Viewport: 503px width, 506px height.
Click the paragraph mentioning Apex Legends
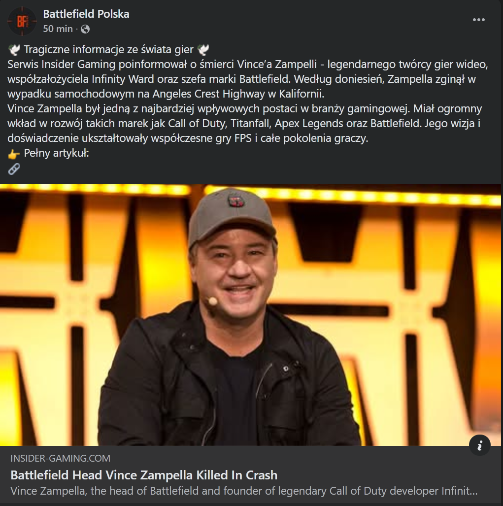pyautogui.click(x=244, y=123)
